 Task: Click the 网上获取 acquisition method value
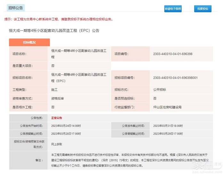pyautogui.click(x=57, y=144)
